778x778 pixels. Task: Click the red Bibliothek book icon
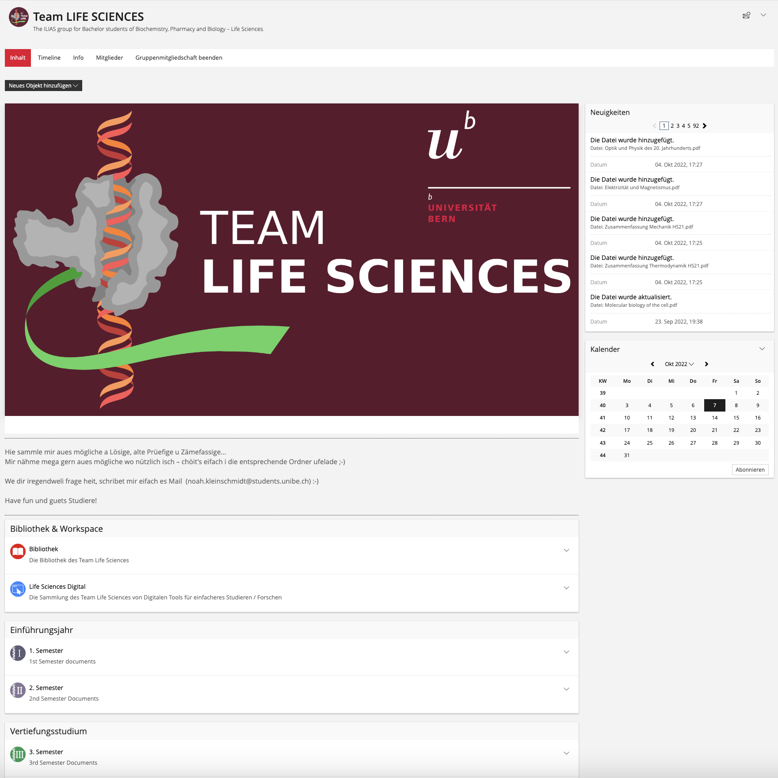18,552
